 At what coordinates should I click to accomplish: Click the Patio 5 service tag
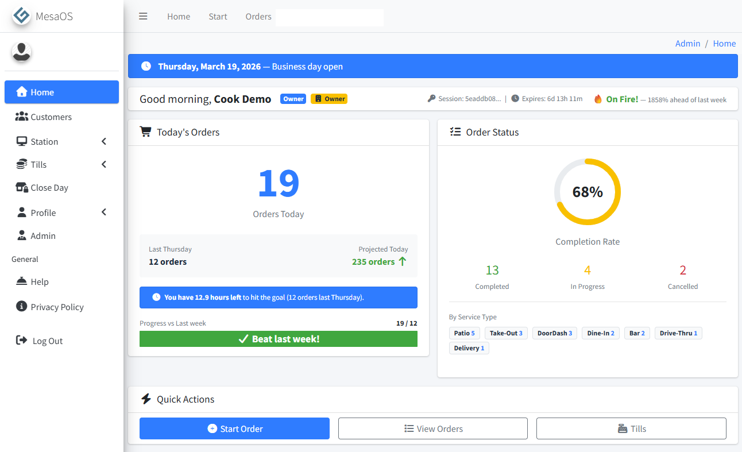[464, 333]
